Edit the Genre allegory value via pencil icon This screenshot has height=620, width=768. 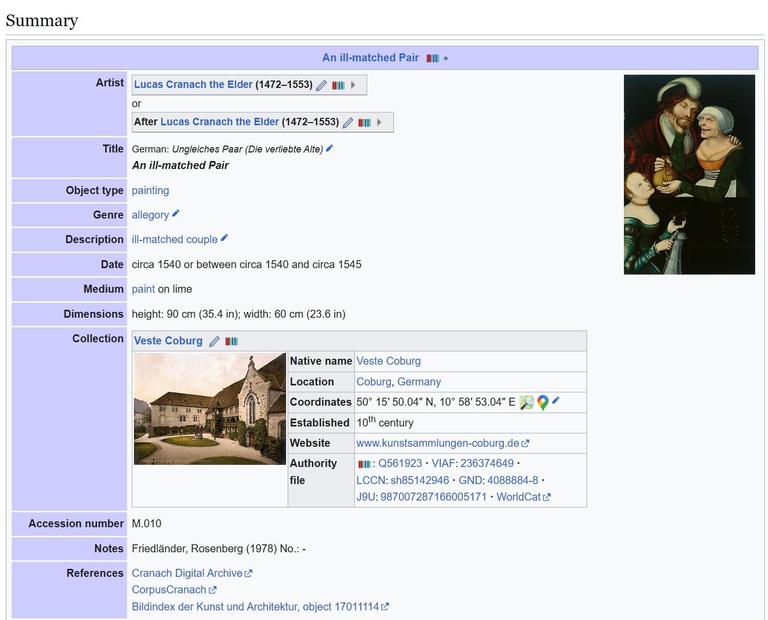click(x=176, y=213)
